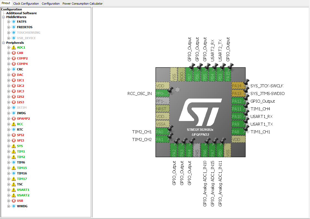
Task: Select the RTC tree item label
Action: [20, 130]
